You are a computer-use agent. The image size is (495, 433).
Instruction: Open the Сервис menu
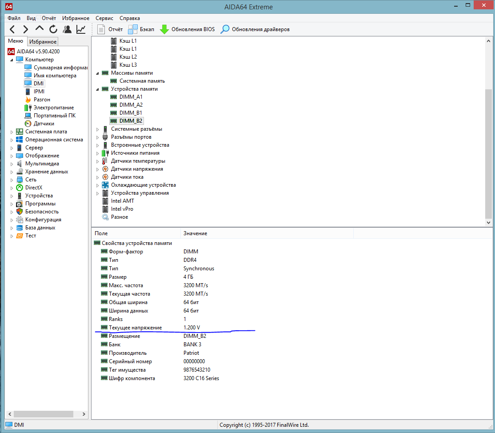(104, 18)
